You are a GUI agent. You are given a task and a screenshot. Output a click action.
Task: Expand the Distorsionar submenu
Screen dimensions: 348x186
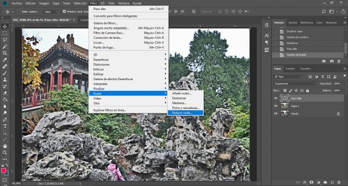tap(128, 64)
